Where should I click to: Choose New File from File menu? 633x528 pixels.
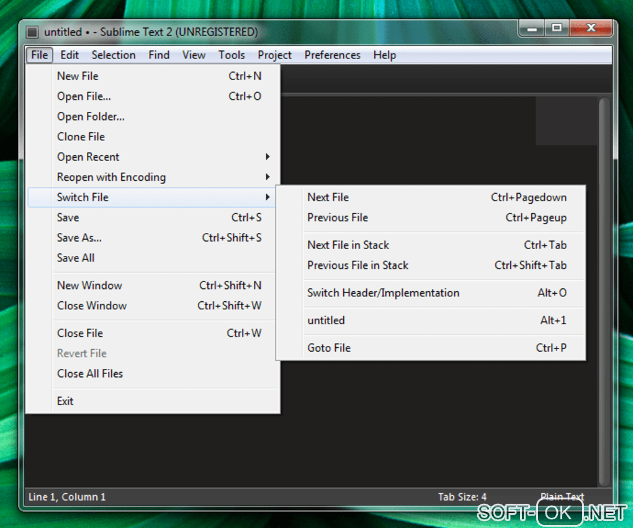click(153, 76)
